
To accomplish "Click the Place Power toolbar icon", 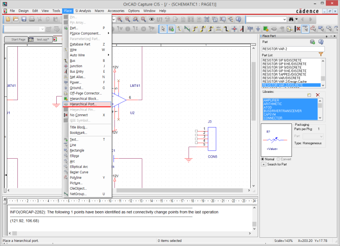I will click(250, 29).
